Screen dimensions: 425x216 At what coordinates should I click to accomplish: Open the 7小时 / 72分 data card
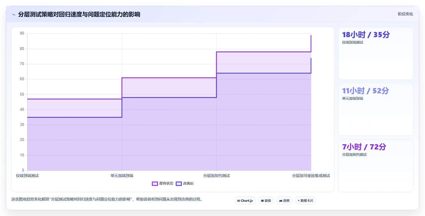tap(376, 165)
